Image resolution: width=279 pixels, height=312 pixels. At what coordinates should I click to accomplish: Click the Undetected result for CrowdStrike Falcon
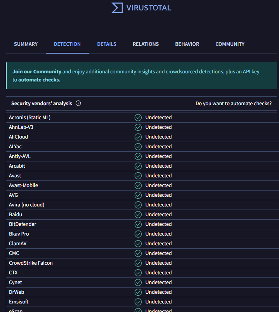[x=158, y=263]
